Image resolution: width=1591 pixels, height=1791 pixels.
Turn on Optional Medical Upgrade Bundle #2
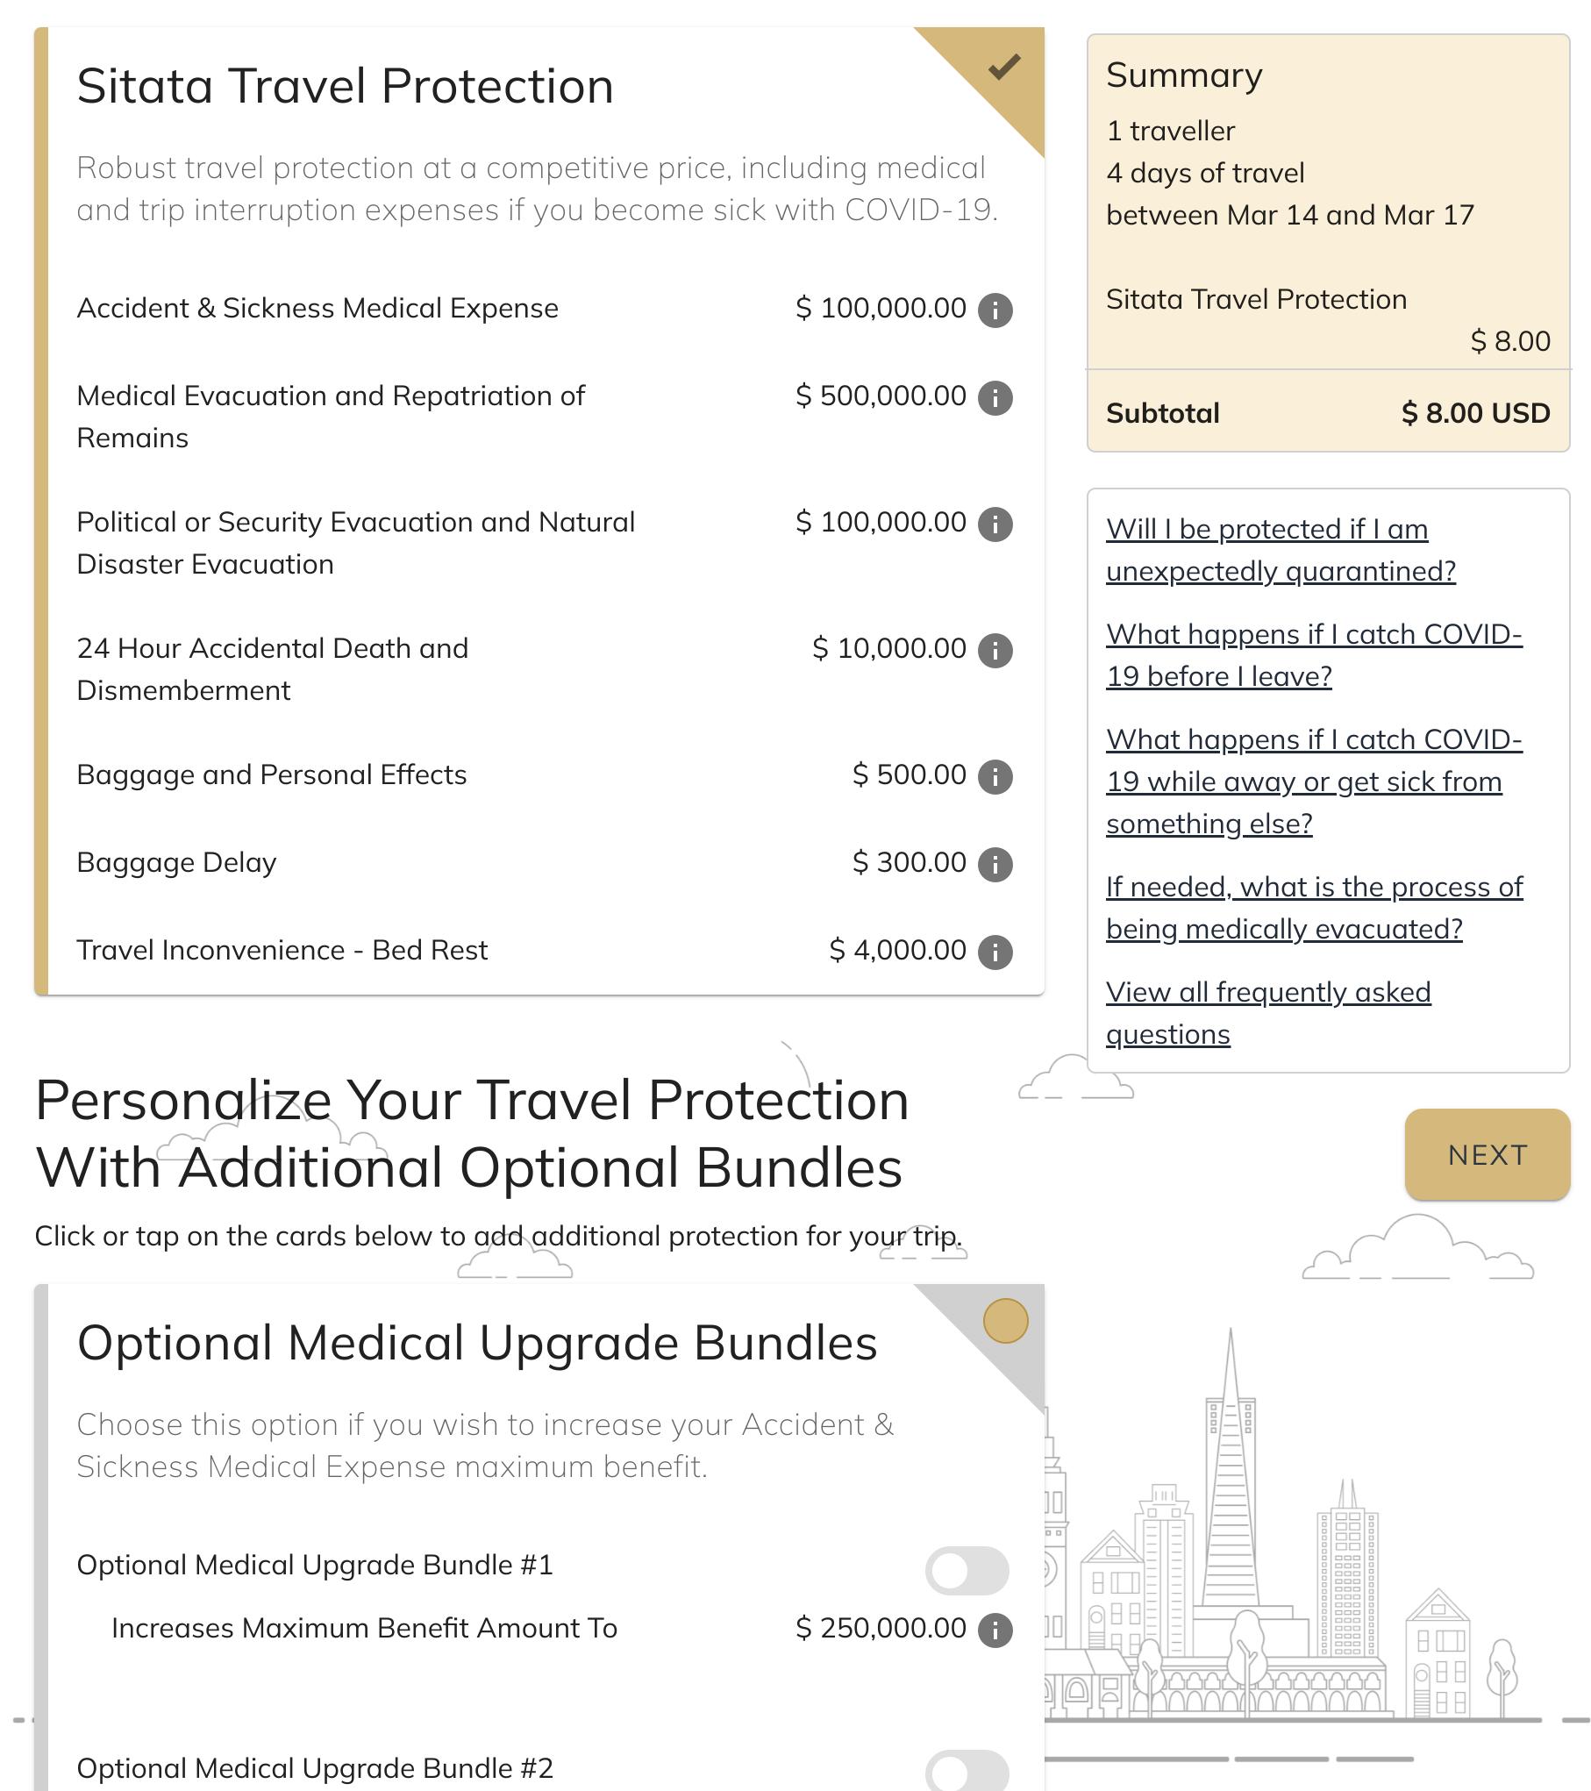coord(967,1772)
